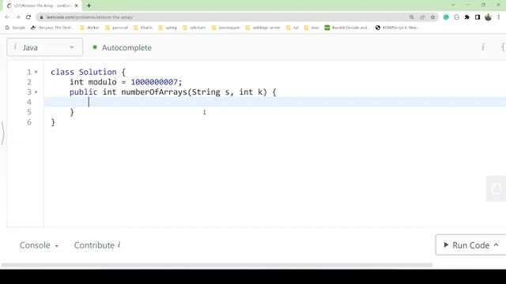Open the selenium bookmarks folder
The image size is (506, 284).
click(194, 28)
